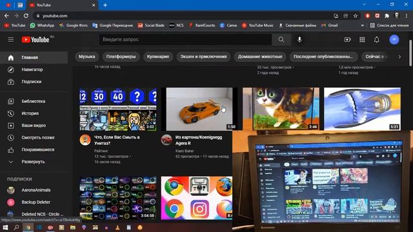Screen dimensions: 413x232
Task: Open Список для чтения reading list
Action: pyautogui.click(x=390, y=26)
